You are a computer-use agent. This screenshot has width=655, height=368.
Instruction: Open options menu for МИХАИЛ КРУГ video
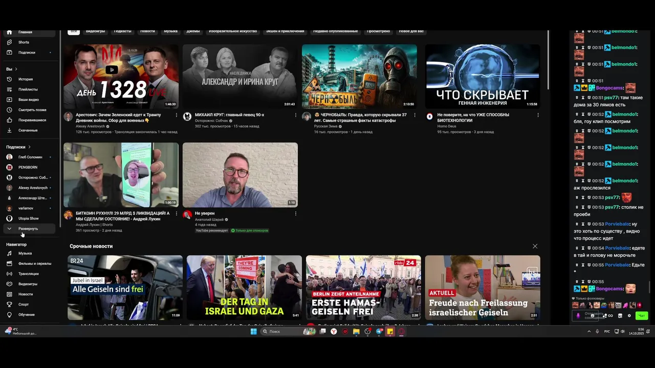pos(295,116)
